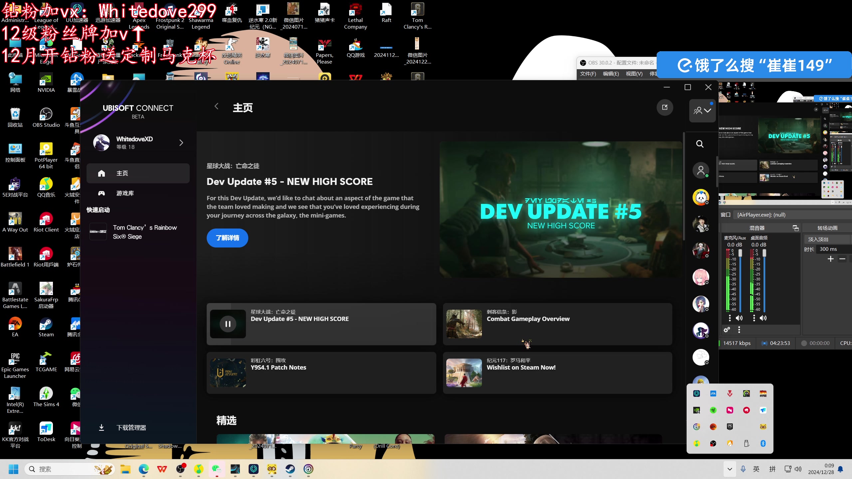Open Razer icon in tray overflow
The width and height of the screenshot is (852, 479).
[713, 410]
